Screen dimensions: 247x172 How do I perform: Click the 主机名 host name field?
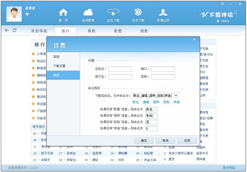(120, 69)
